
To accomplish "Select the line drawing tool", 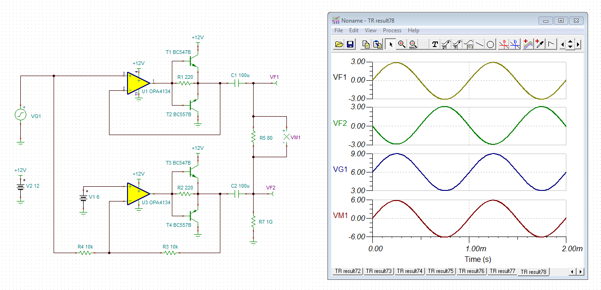I will click(480, 44).
